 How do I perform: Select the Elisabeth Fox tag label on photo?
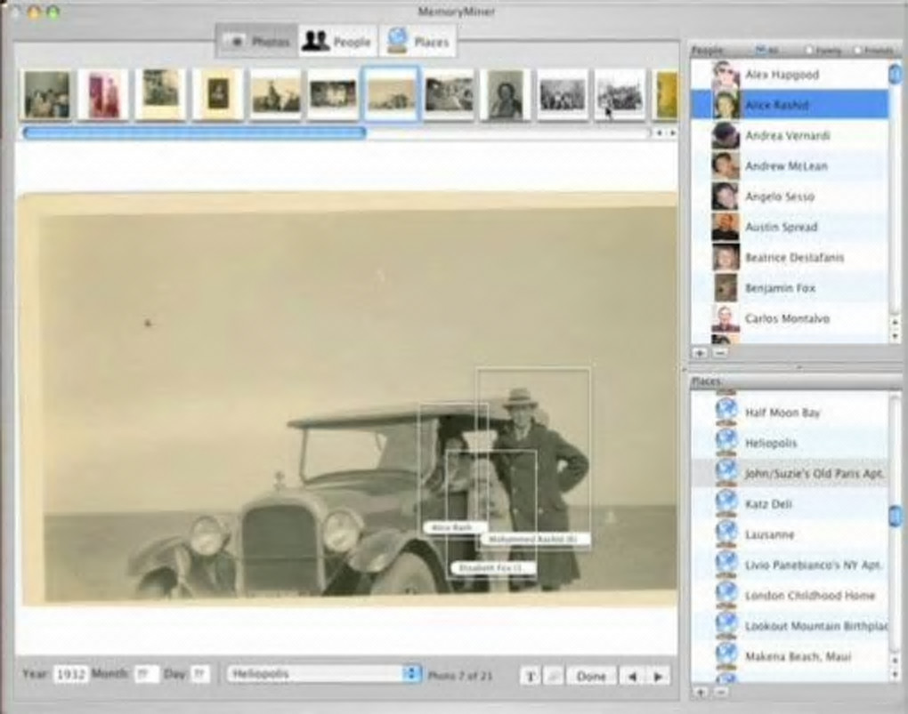(x=493, y=568)
